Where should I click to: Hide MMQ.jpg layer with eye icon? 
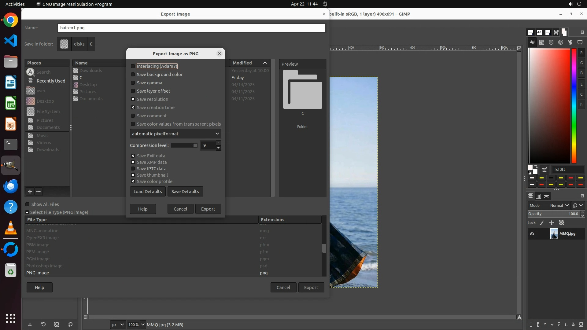click(x=532, y=234)
